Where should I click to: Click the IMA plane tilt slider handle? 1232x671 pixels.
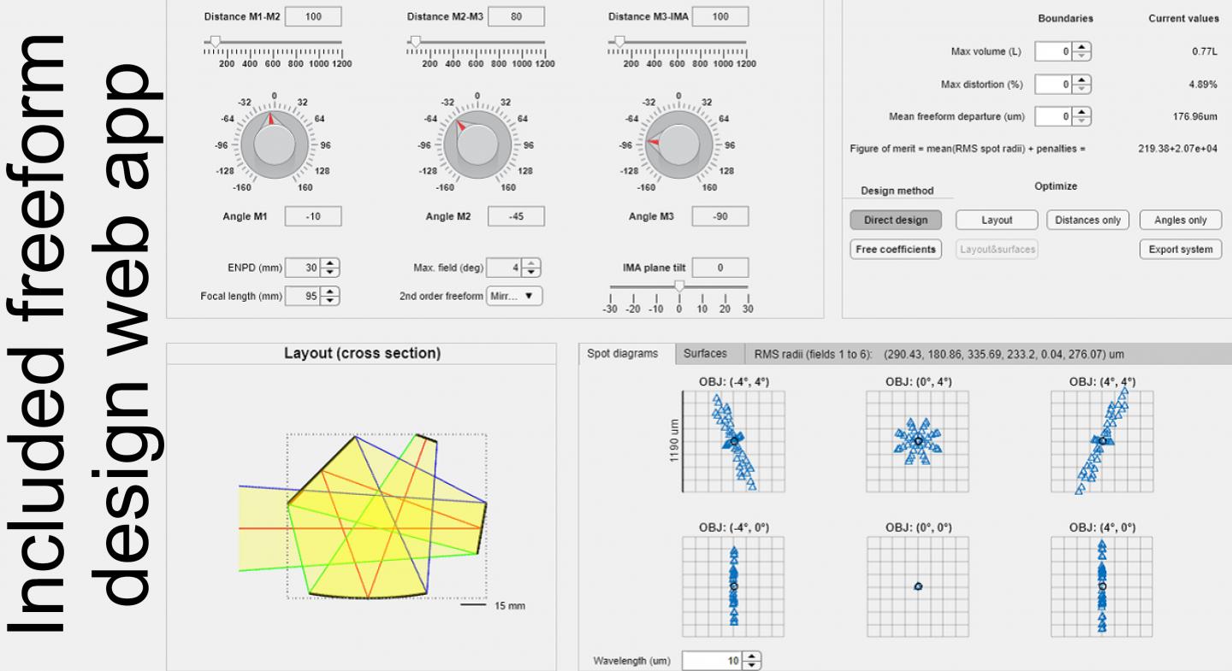(679, 287)
